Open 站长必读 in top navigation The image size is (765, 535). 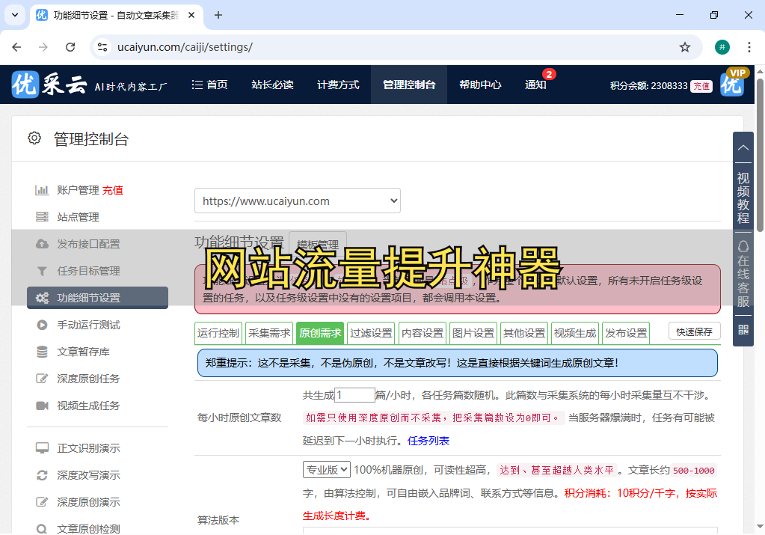pos(272,85)
